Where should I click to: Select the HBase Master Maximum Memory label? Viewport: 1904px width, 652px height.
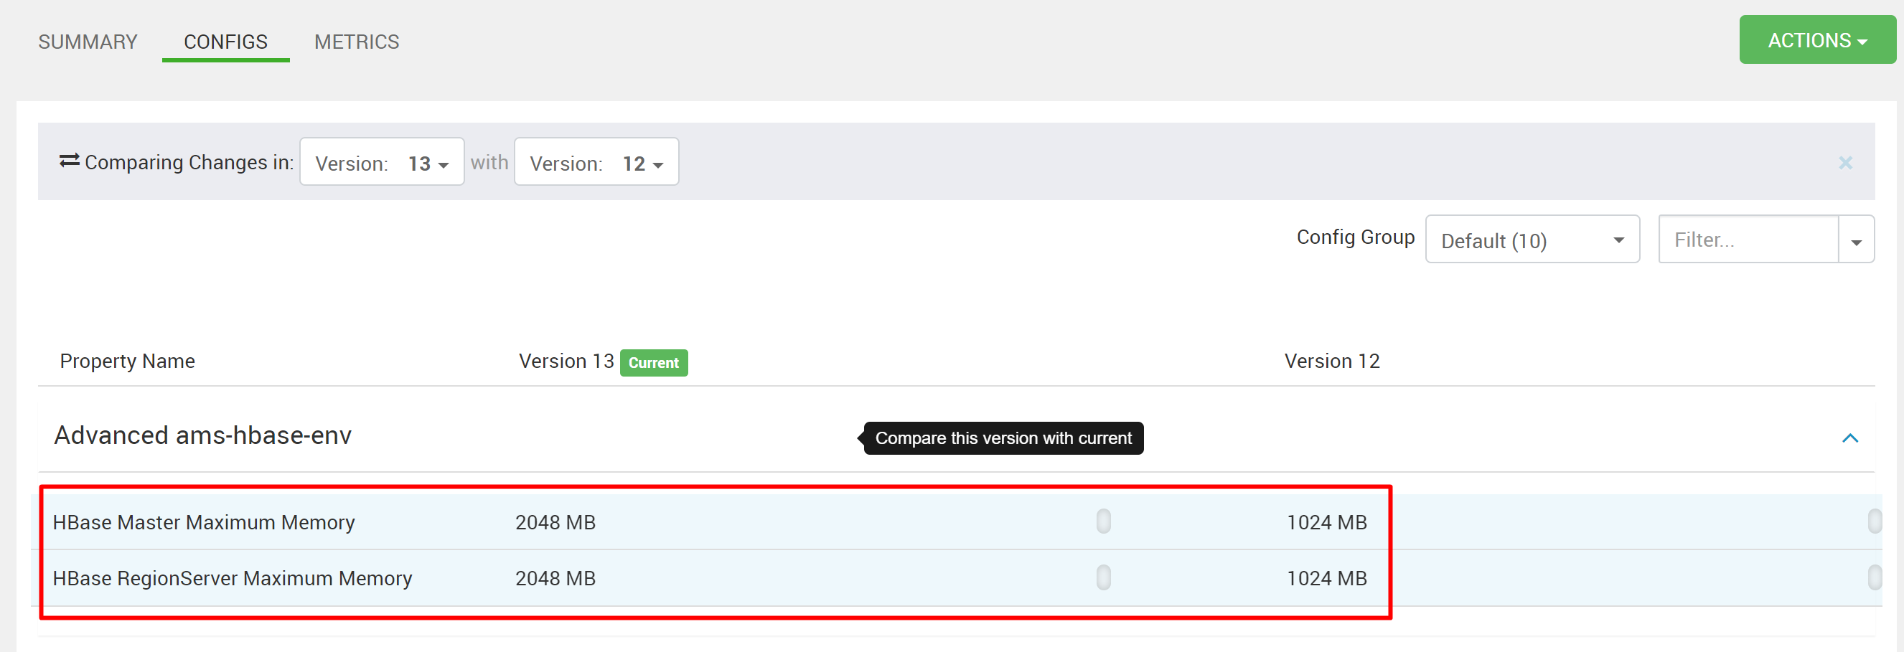[203, 522]
